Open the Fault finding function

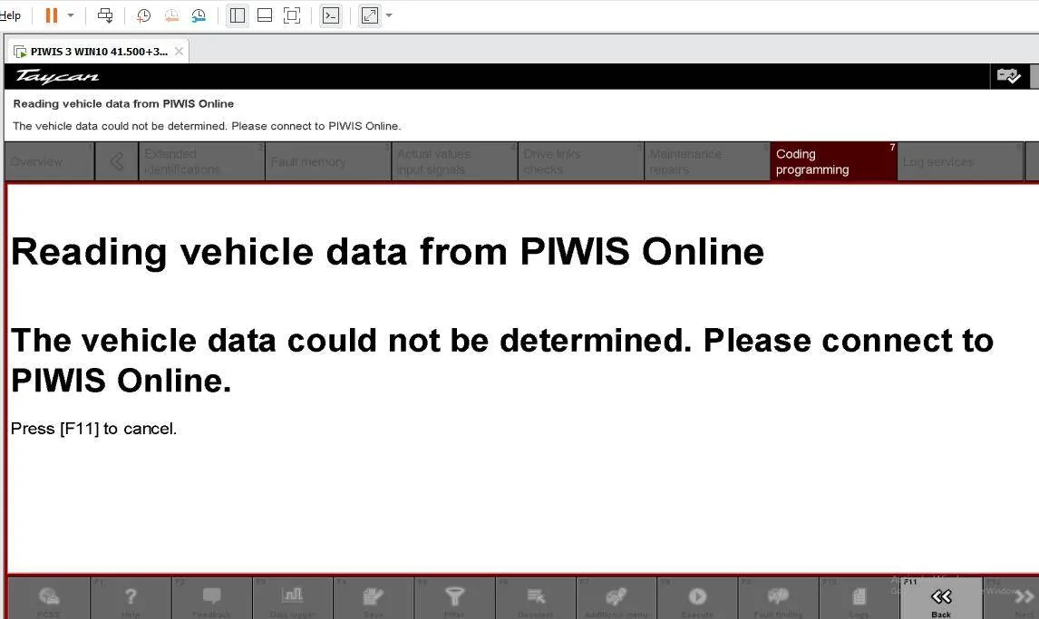778,598
